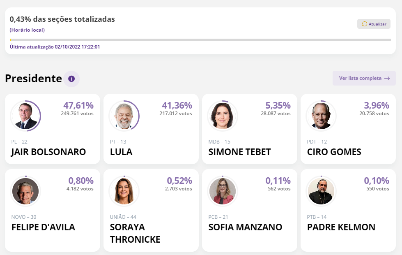This screenshot has width=402, height=255.
Task: Select Jair Bolsonaro's candidate photo
Action: click(25, 116)
